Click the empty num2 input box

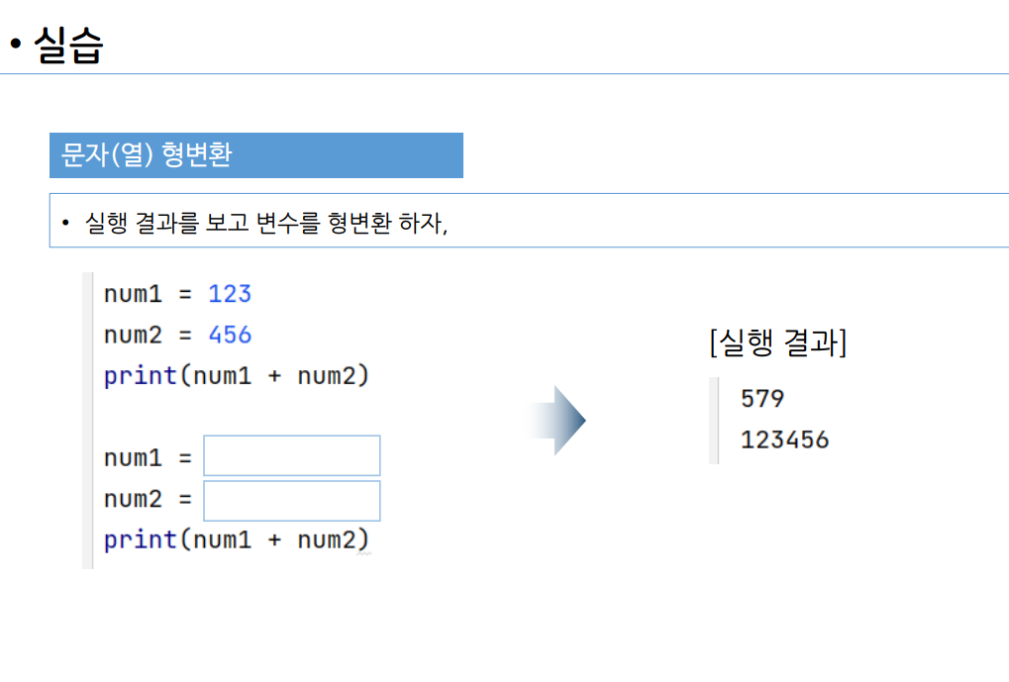(291, 501)
